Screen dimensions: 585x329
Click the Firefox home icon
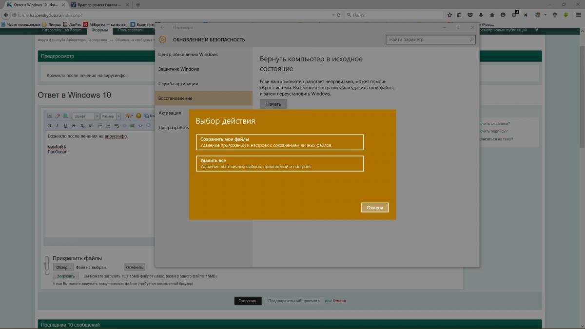pyautogui.click(x=492, y=15)
